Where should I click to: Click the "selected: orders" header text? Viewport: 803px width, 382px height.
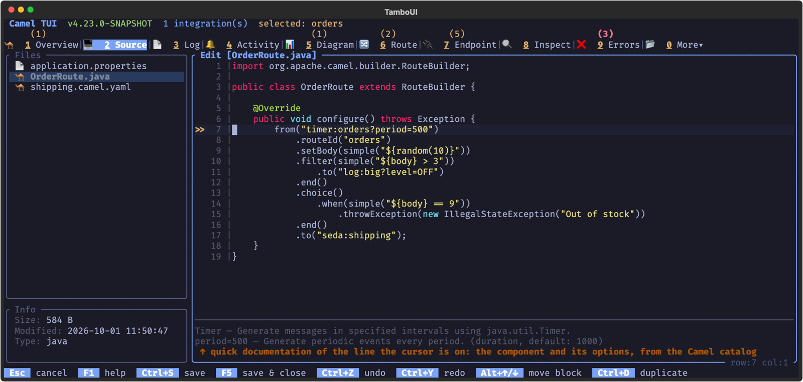301,24
